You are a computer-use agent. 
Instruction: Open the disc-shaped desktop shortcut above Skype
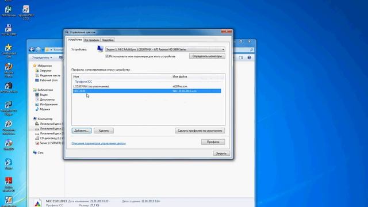(9, 144)
